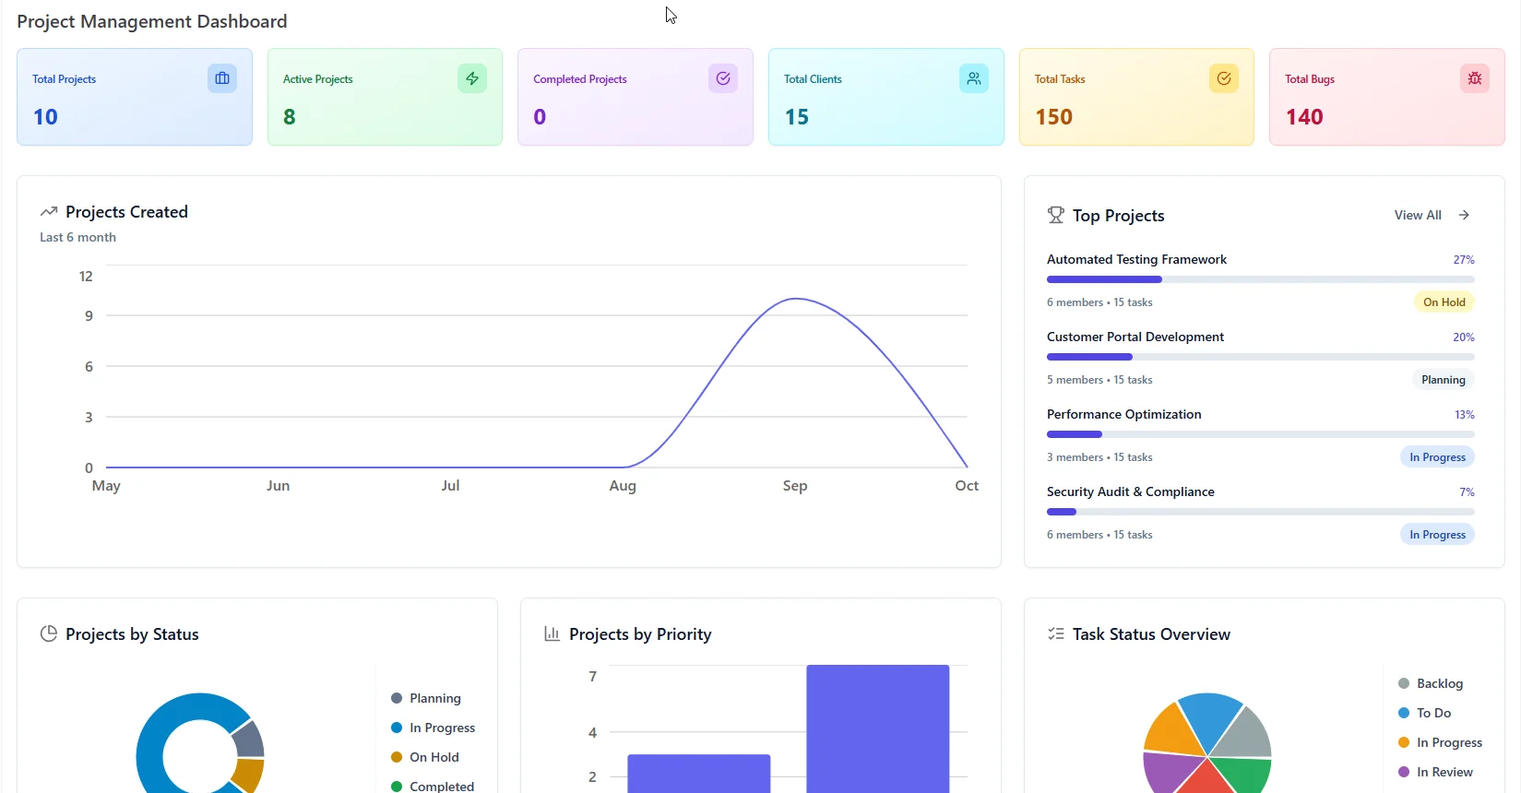This screenshot has height=793, width=1521.
Task: Click the bug icon on Total Bugs card
Action: [x=1475, y=78]
